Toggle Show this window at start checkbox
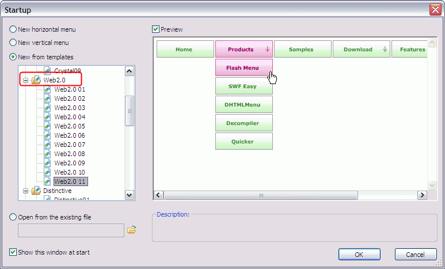The height and width of the screenshot is (269, 445). tap(13, 252)
